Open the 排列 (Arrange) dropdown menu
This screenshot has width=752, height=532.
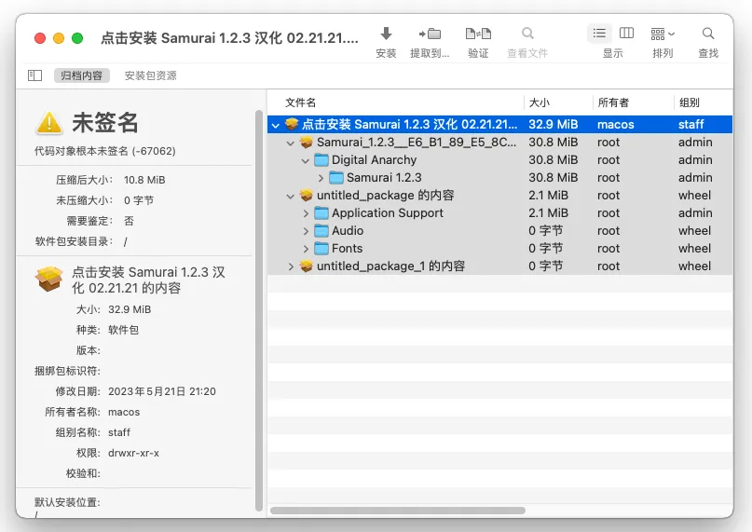[x=663, y=34]
